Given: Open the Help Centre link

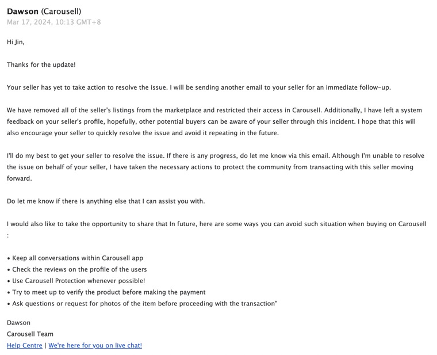Looking at the screenshot, I should point(24,345).
